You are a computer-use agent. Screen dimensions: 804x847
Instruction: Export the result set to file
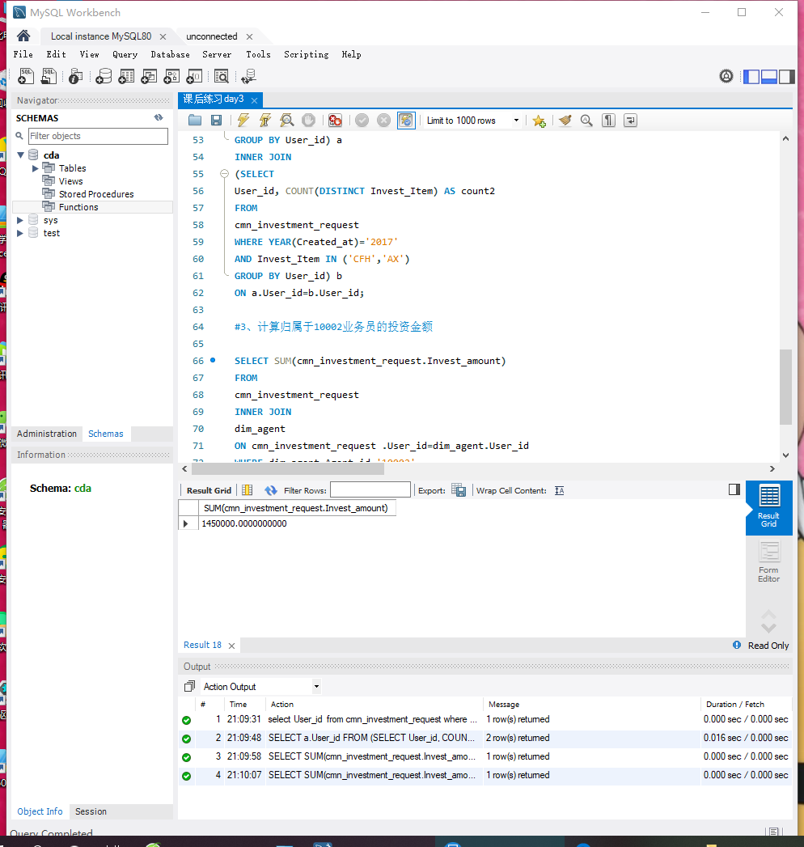point(459,490)
